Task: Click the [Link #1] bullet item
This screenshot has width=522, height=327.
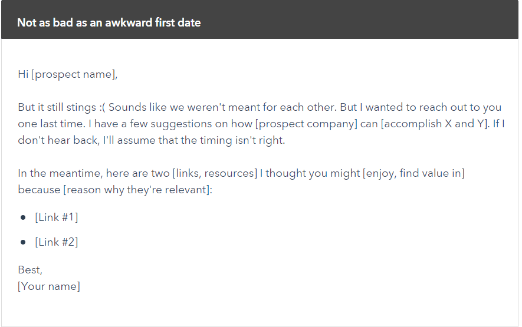Action: 57,217
